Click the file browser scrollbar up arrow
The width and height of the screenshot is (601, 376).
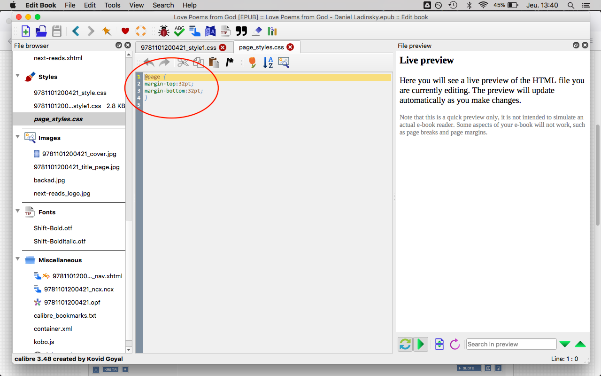[x=129, y=55]
